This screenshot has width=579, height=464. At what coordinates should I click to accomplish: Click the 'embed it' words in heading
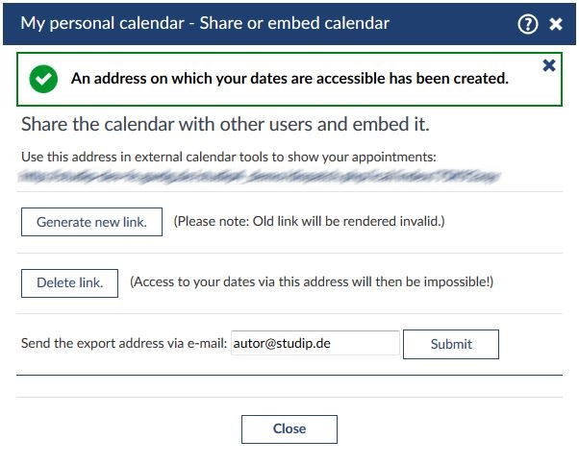pos(396,125)
